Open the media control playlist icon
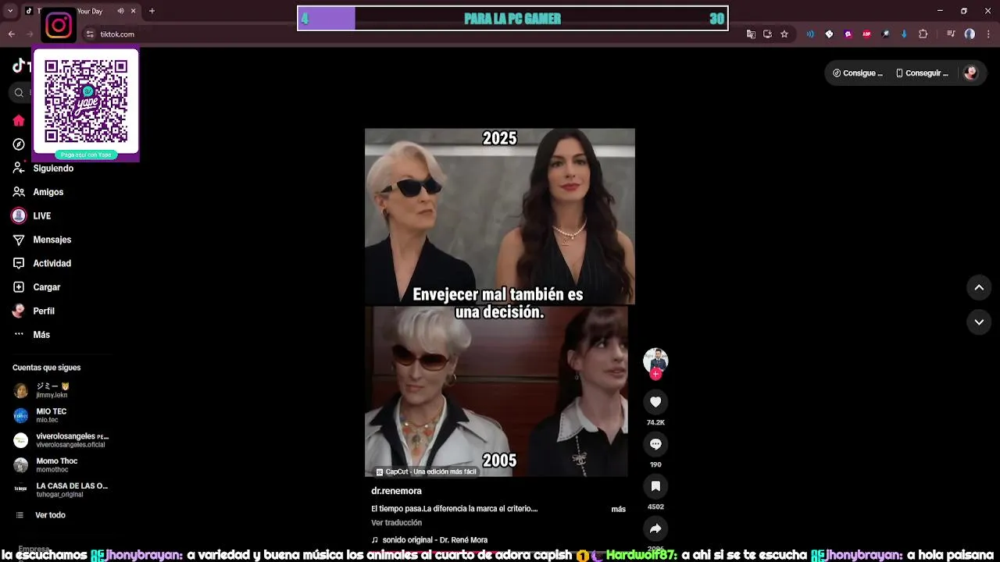The height and width of the screenshot is (562, 1000). click(951, 34)
